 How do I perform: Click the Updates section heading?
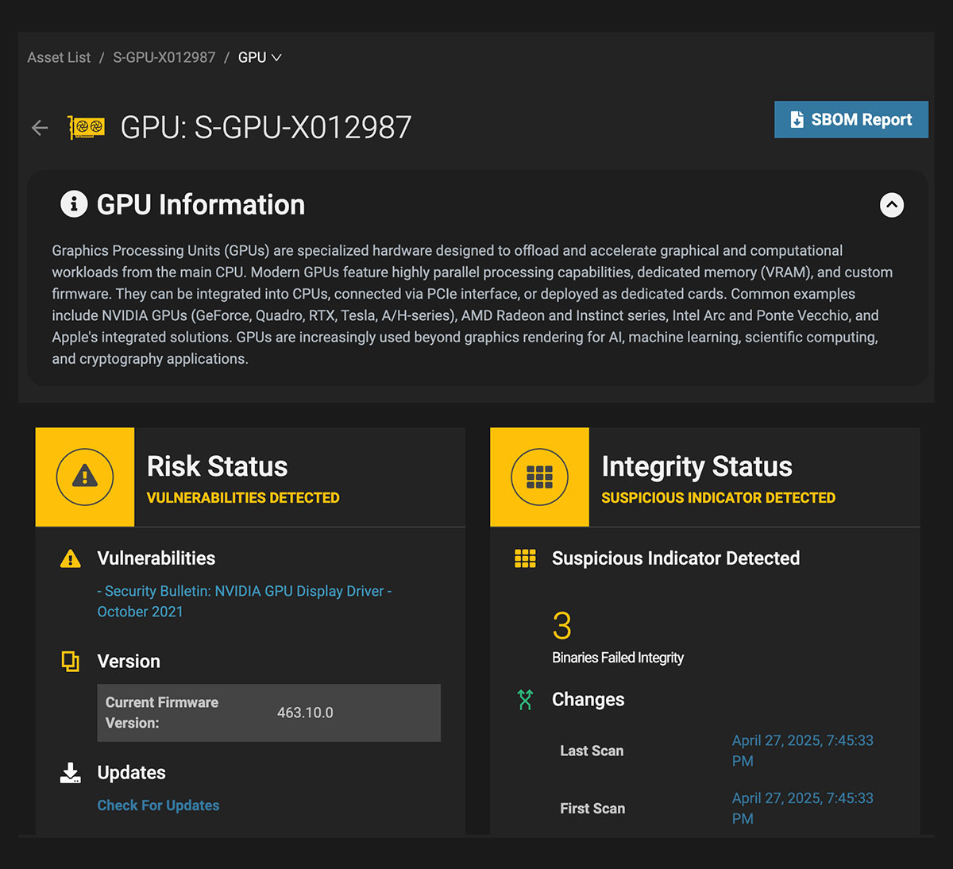(131, 773)
